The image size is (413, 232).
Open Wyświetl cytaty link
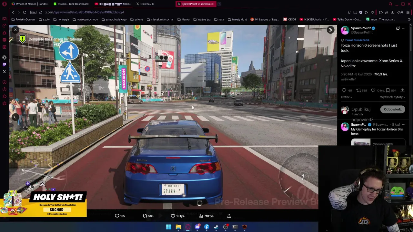pos(393,97)
